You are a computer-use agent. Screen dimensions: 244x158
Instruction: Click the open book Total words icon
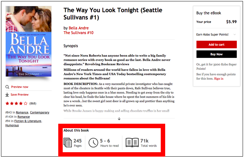coord(132,142)
